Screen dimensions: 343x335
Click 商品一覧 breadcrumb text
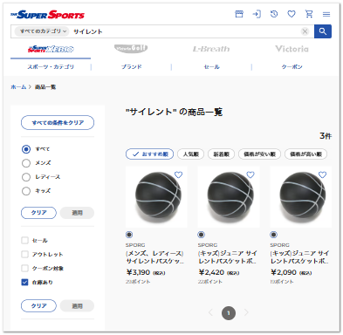pos(45,87)
